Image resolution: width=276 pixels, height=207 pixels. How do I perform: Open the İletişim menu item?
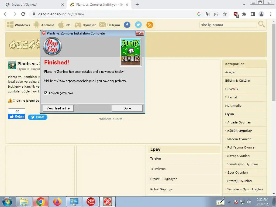[x=109, y=25]
